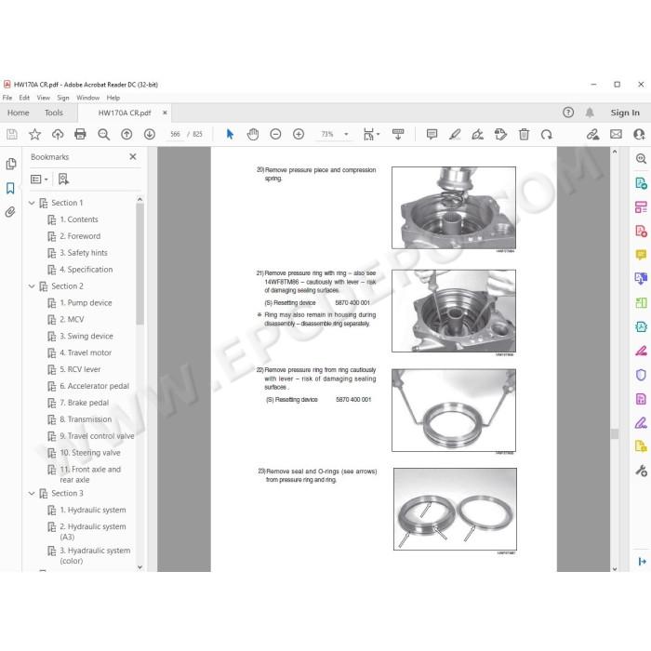
Task: Send file by email icon
Action: click(616, 134)
